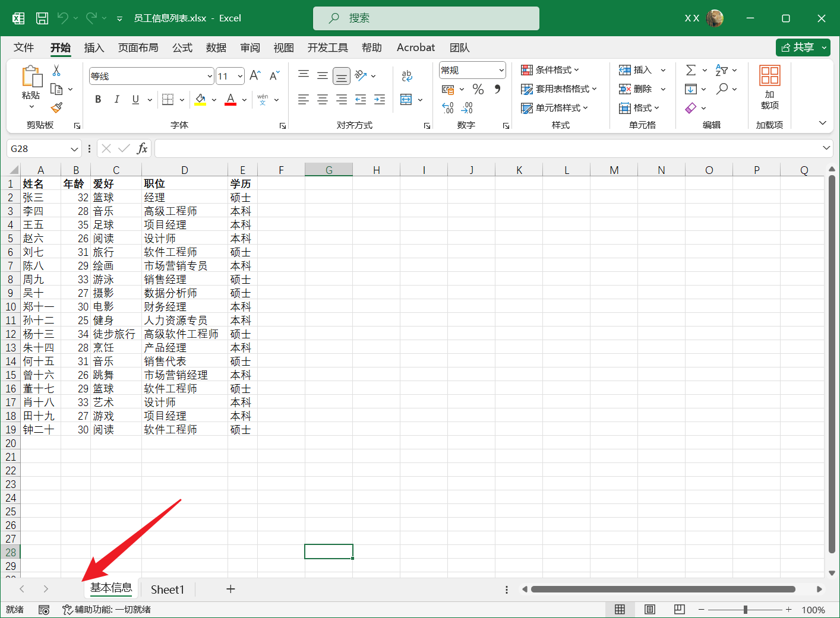
Task: Toggle bold formatting
Action: (x=97, y=99)
